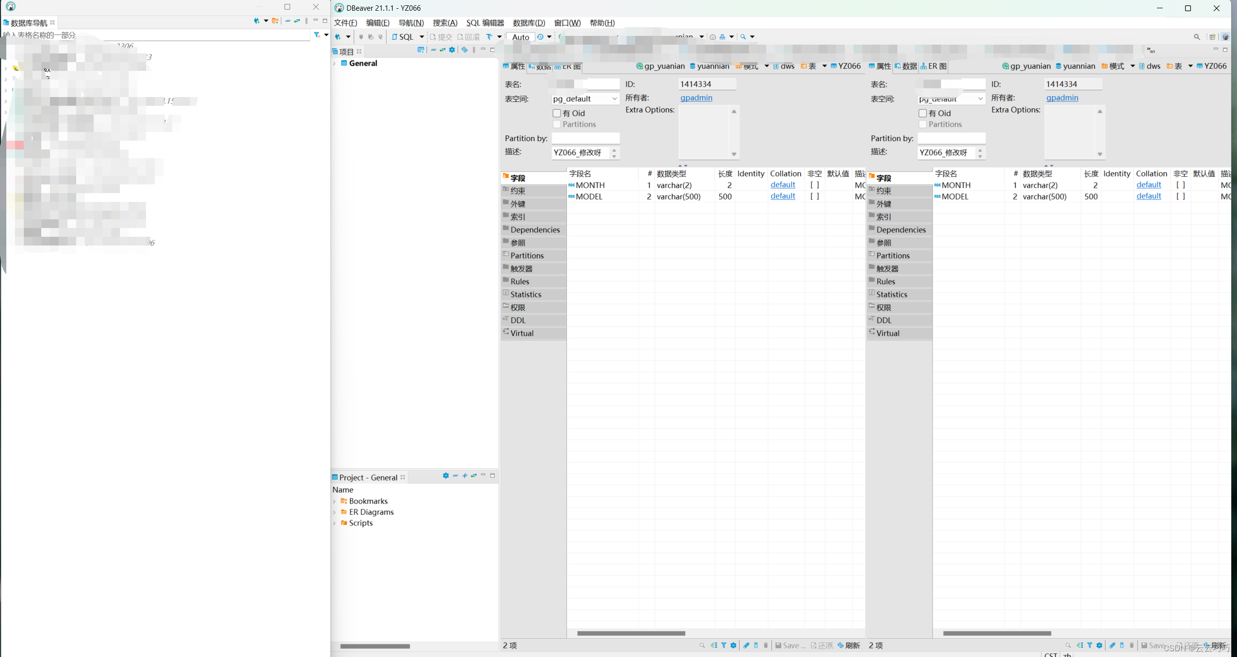Click the transaction log history icon
The width and height of the screenshot is (1237, 657).
point(540,37)
